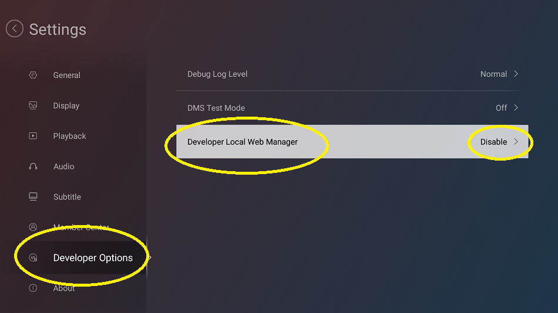Click the Playback play icon

(33, 136)
